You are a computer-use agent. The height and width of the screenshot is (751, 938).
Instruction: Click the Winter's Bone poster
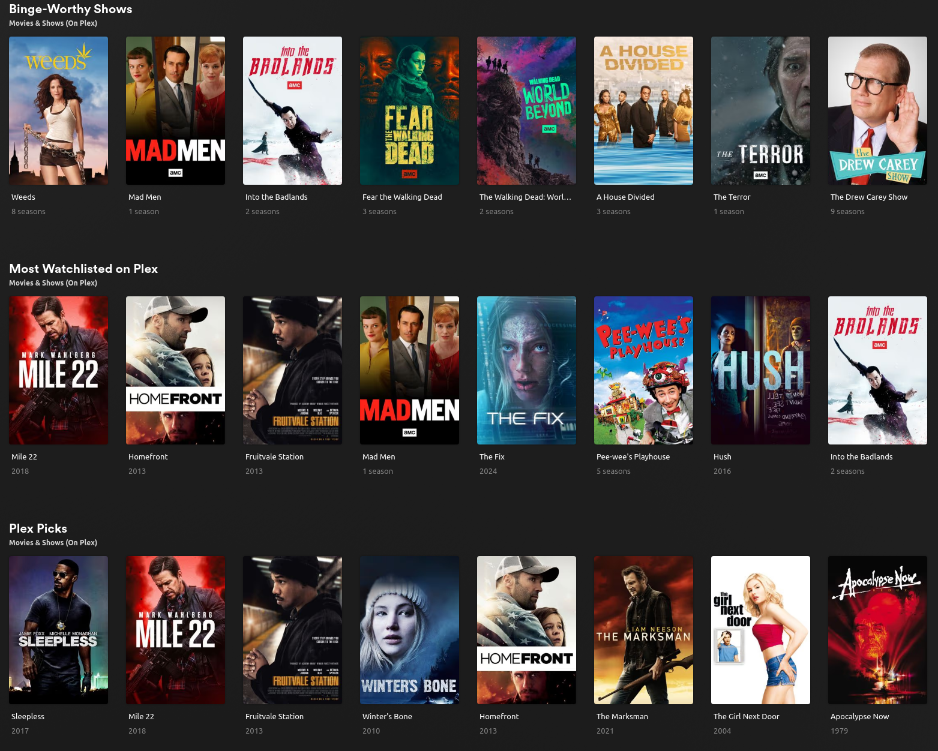coord(409,630)
